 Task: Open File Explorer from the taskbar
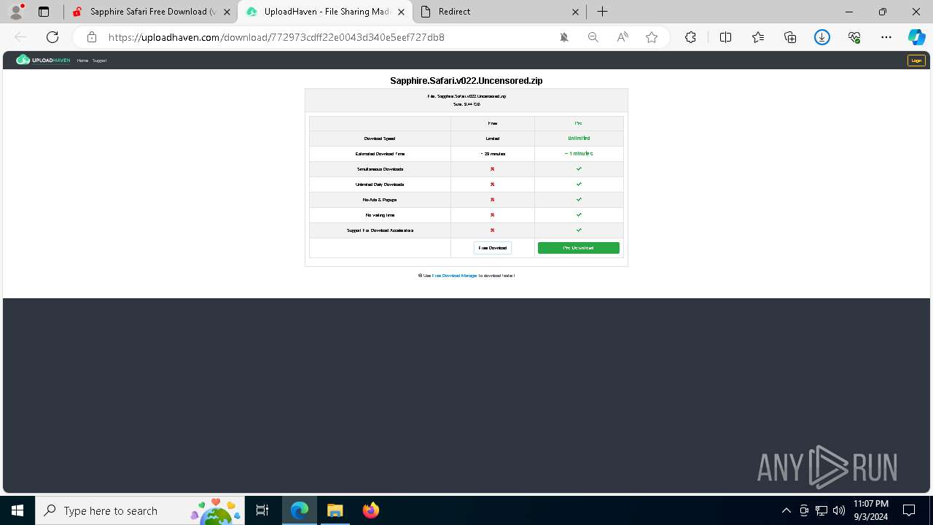(335, 510)
